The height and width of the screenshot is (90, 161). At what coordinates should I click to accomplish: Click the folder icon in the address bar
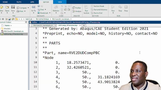coord(17,19)
